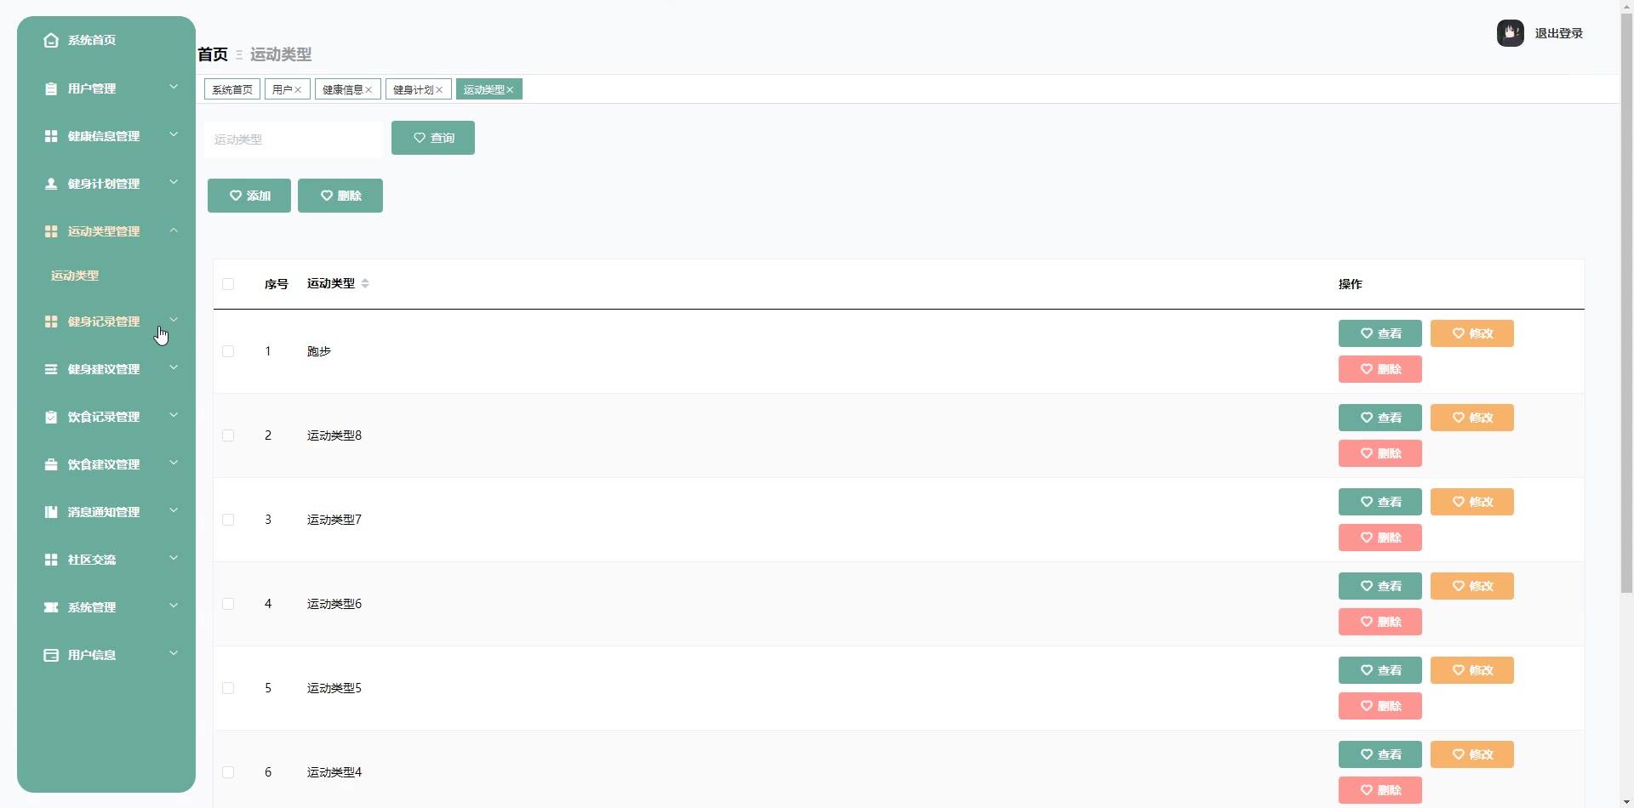This screenshot has height=808, width=1634.
Task: Close the 健康信息 tab with its X
Action: (x=369, y=90)
